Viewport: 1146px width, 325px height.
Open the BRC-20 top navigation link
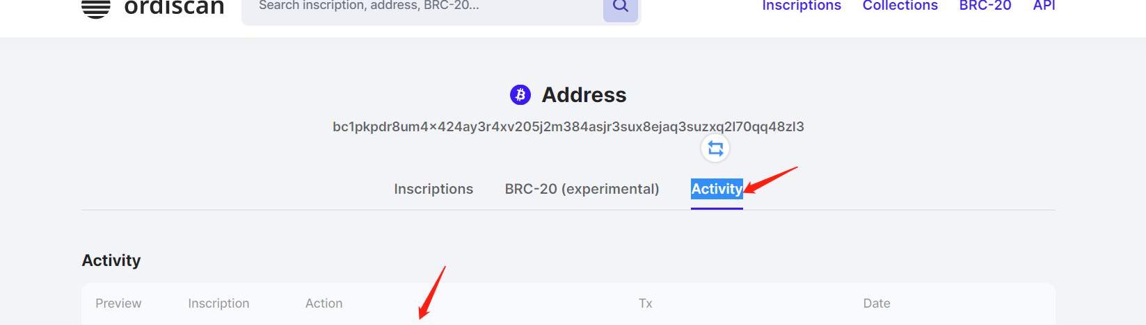985,6
